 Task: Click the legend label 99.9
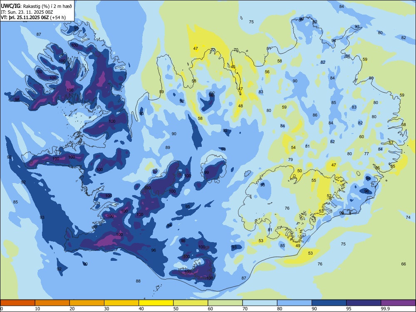[385, 309]
